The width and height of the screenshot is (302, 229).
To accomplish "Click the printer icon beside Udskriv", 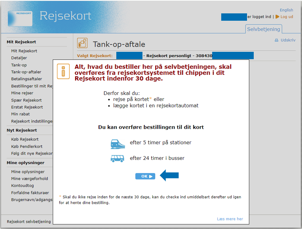I will tap(277, 40).
